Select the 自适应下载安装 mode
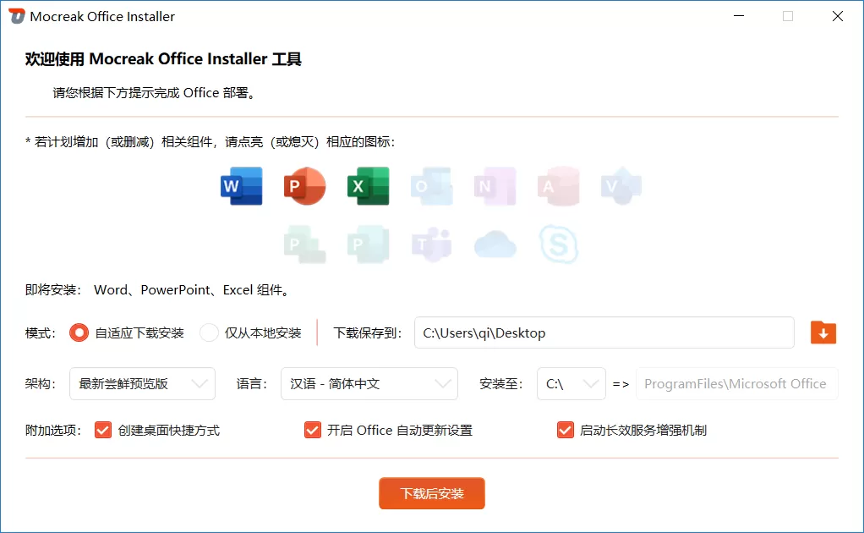Viewport: 864px width, 533px height. 79,332
